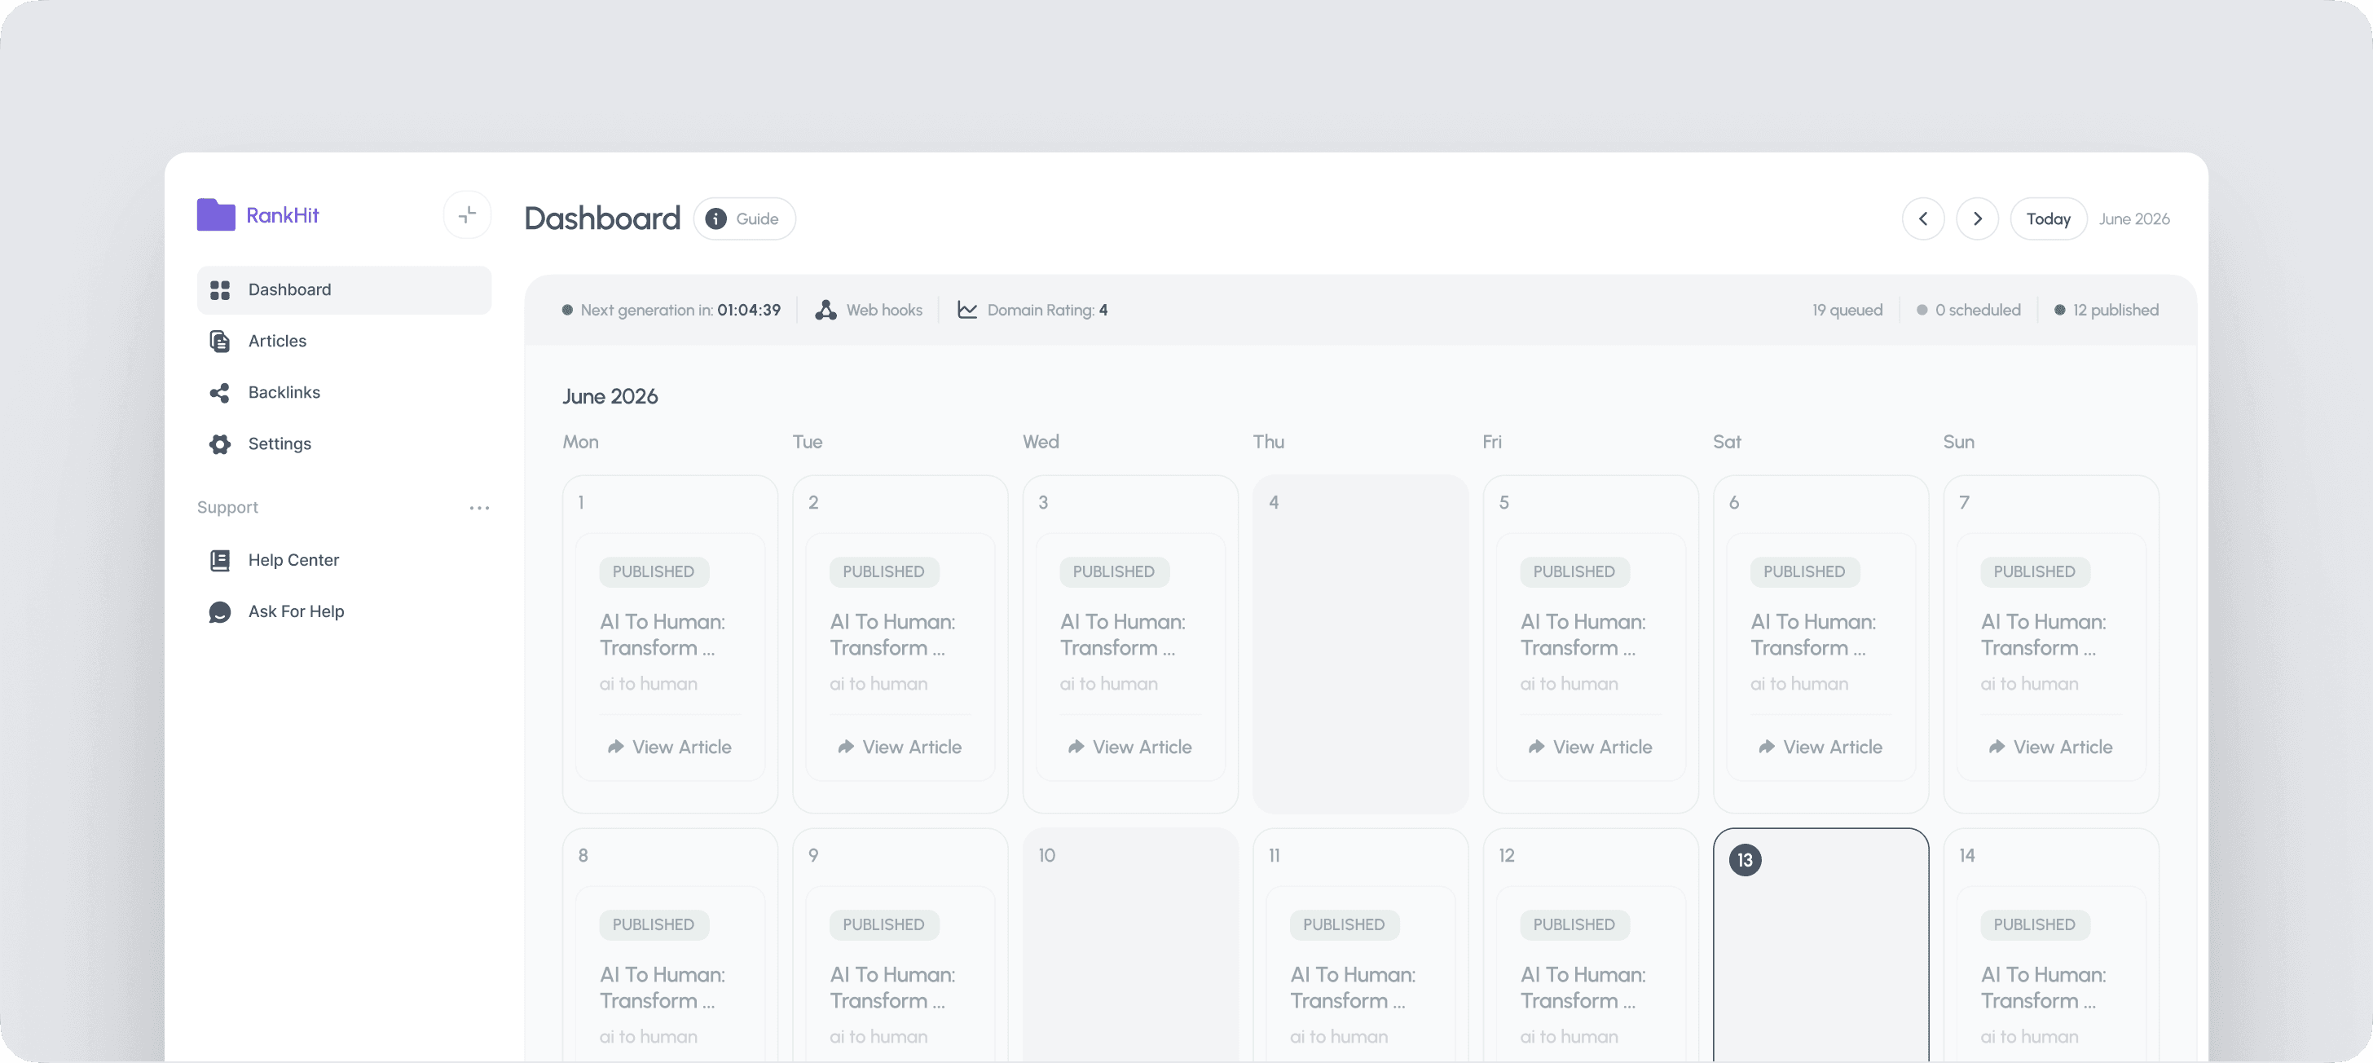Click the share arrow icon on June 5 card

[1537, 747]
